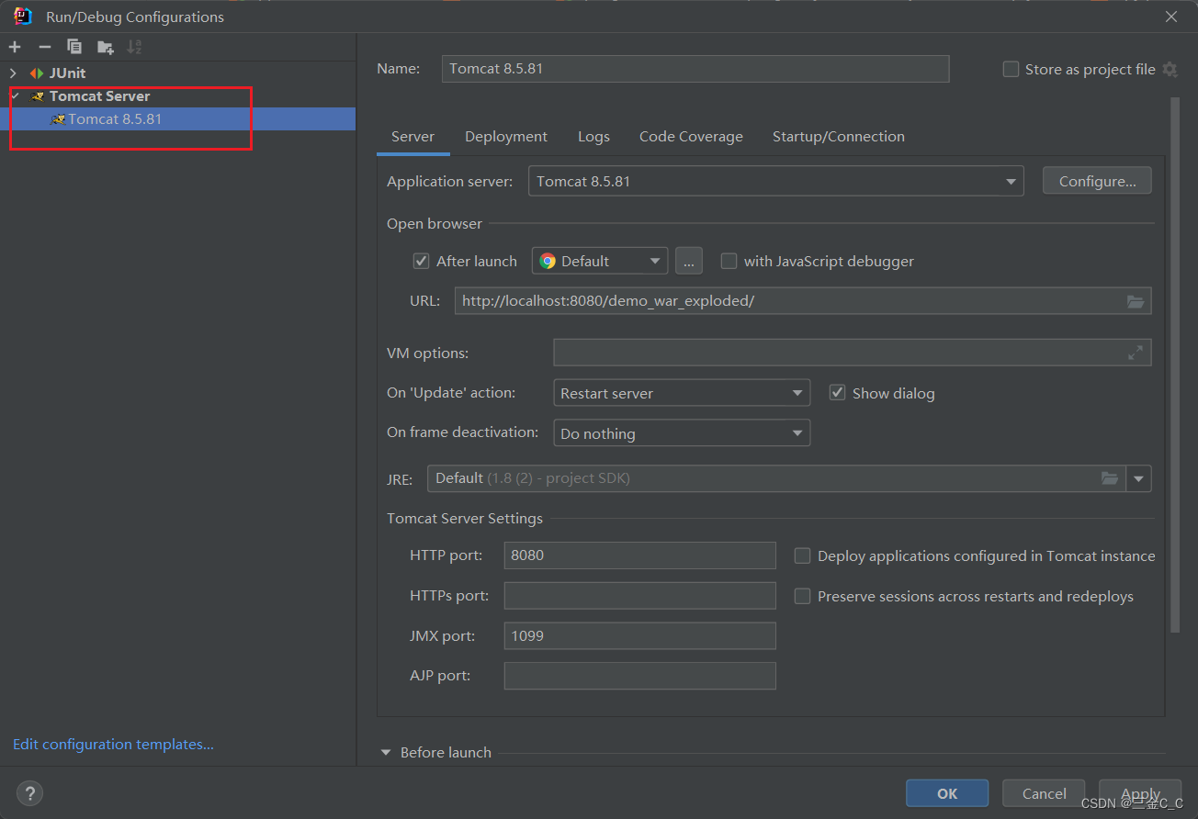1198x819 pixels.
Task: Open the Default browser dropdown
Action: tap(600, 261)
